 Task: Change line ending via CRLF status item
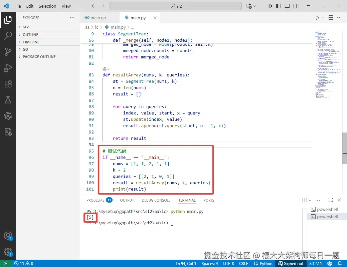click(x=243, y=263)
